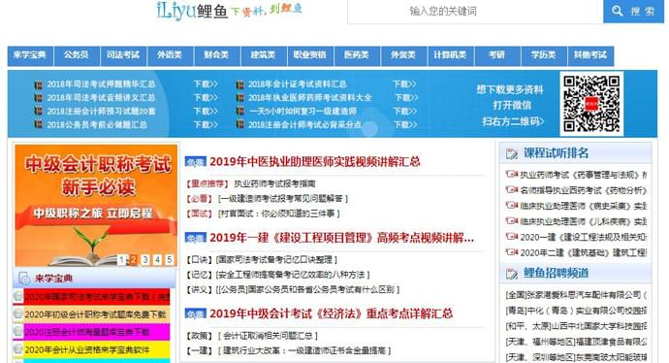
Task: Open [全国]张家港爱科思汽车配件有限公司 job listing
Action: [x=576, y=295]
